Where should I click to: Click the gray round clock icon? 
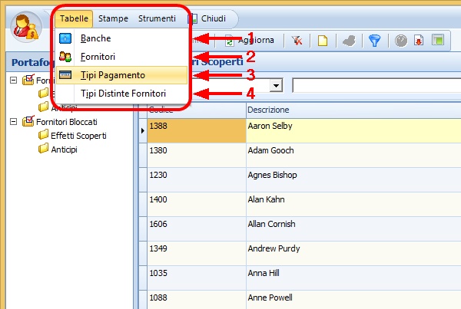(x=400, y=41)
